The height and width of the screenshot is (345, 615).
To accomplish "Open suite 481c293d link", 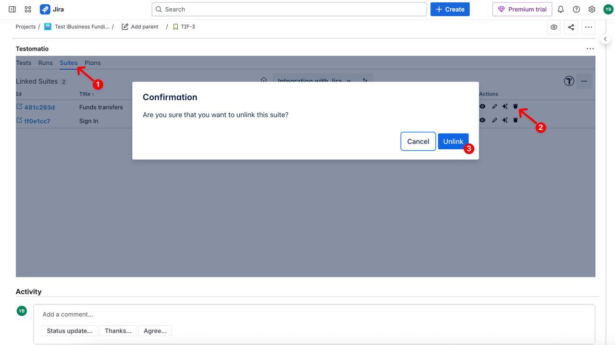I will pos(38,107).
